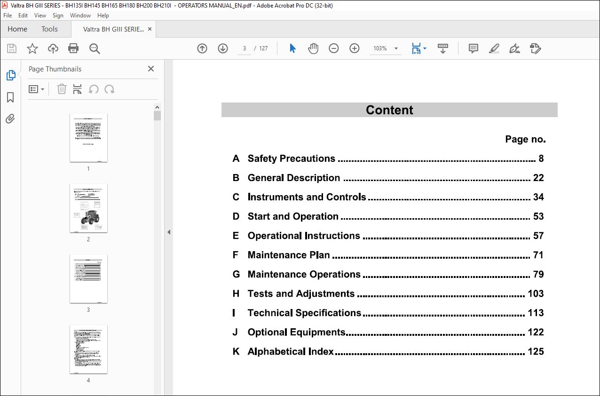Open the Edit menu
The height and width of the screenshot is (396, 600).
click(23, 16)
